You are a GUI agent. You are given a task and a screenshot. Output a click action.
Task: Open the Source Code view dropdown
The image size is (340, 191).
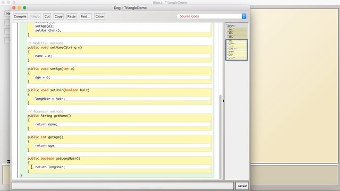(211, 16)
